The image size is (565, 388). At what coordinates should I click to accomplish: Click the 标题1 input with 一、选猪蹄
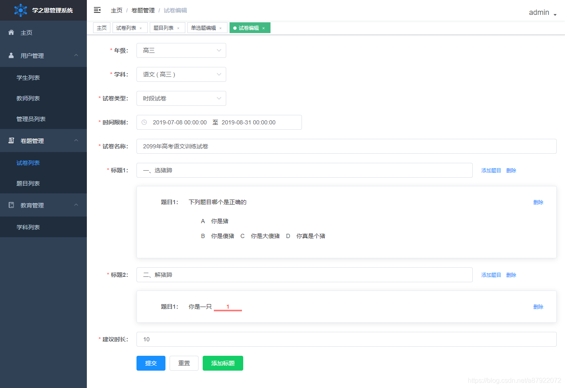(304, 170)
